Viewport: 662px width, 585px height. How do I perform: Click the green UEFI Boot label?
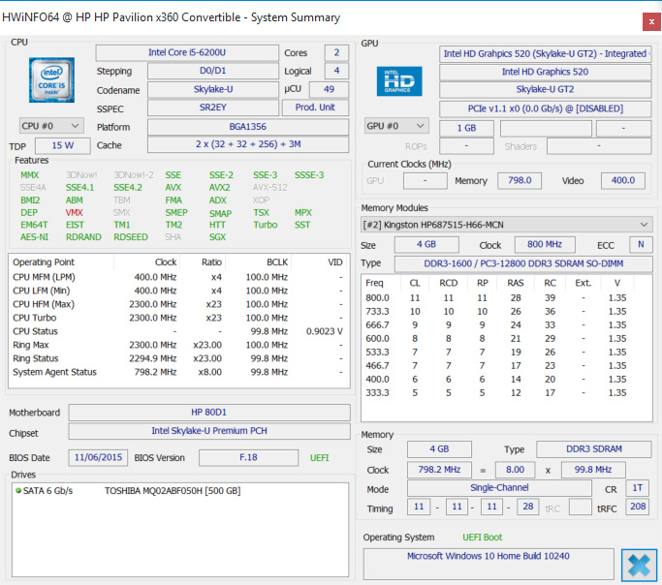[x=482, y=538]
